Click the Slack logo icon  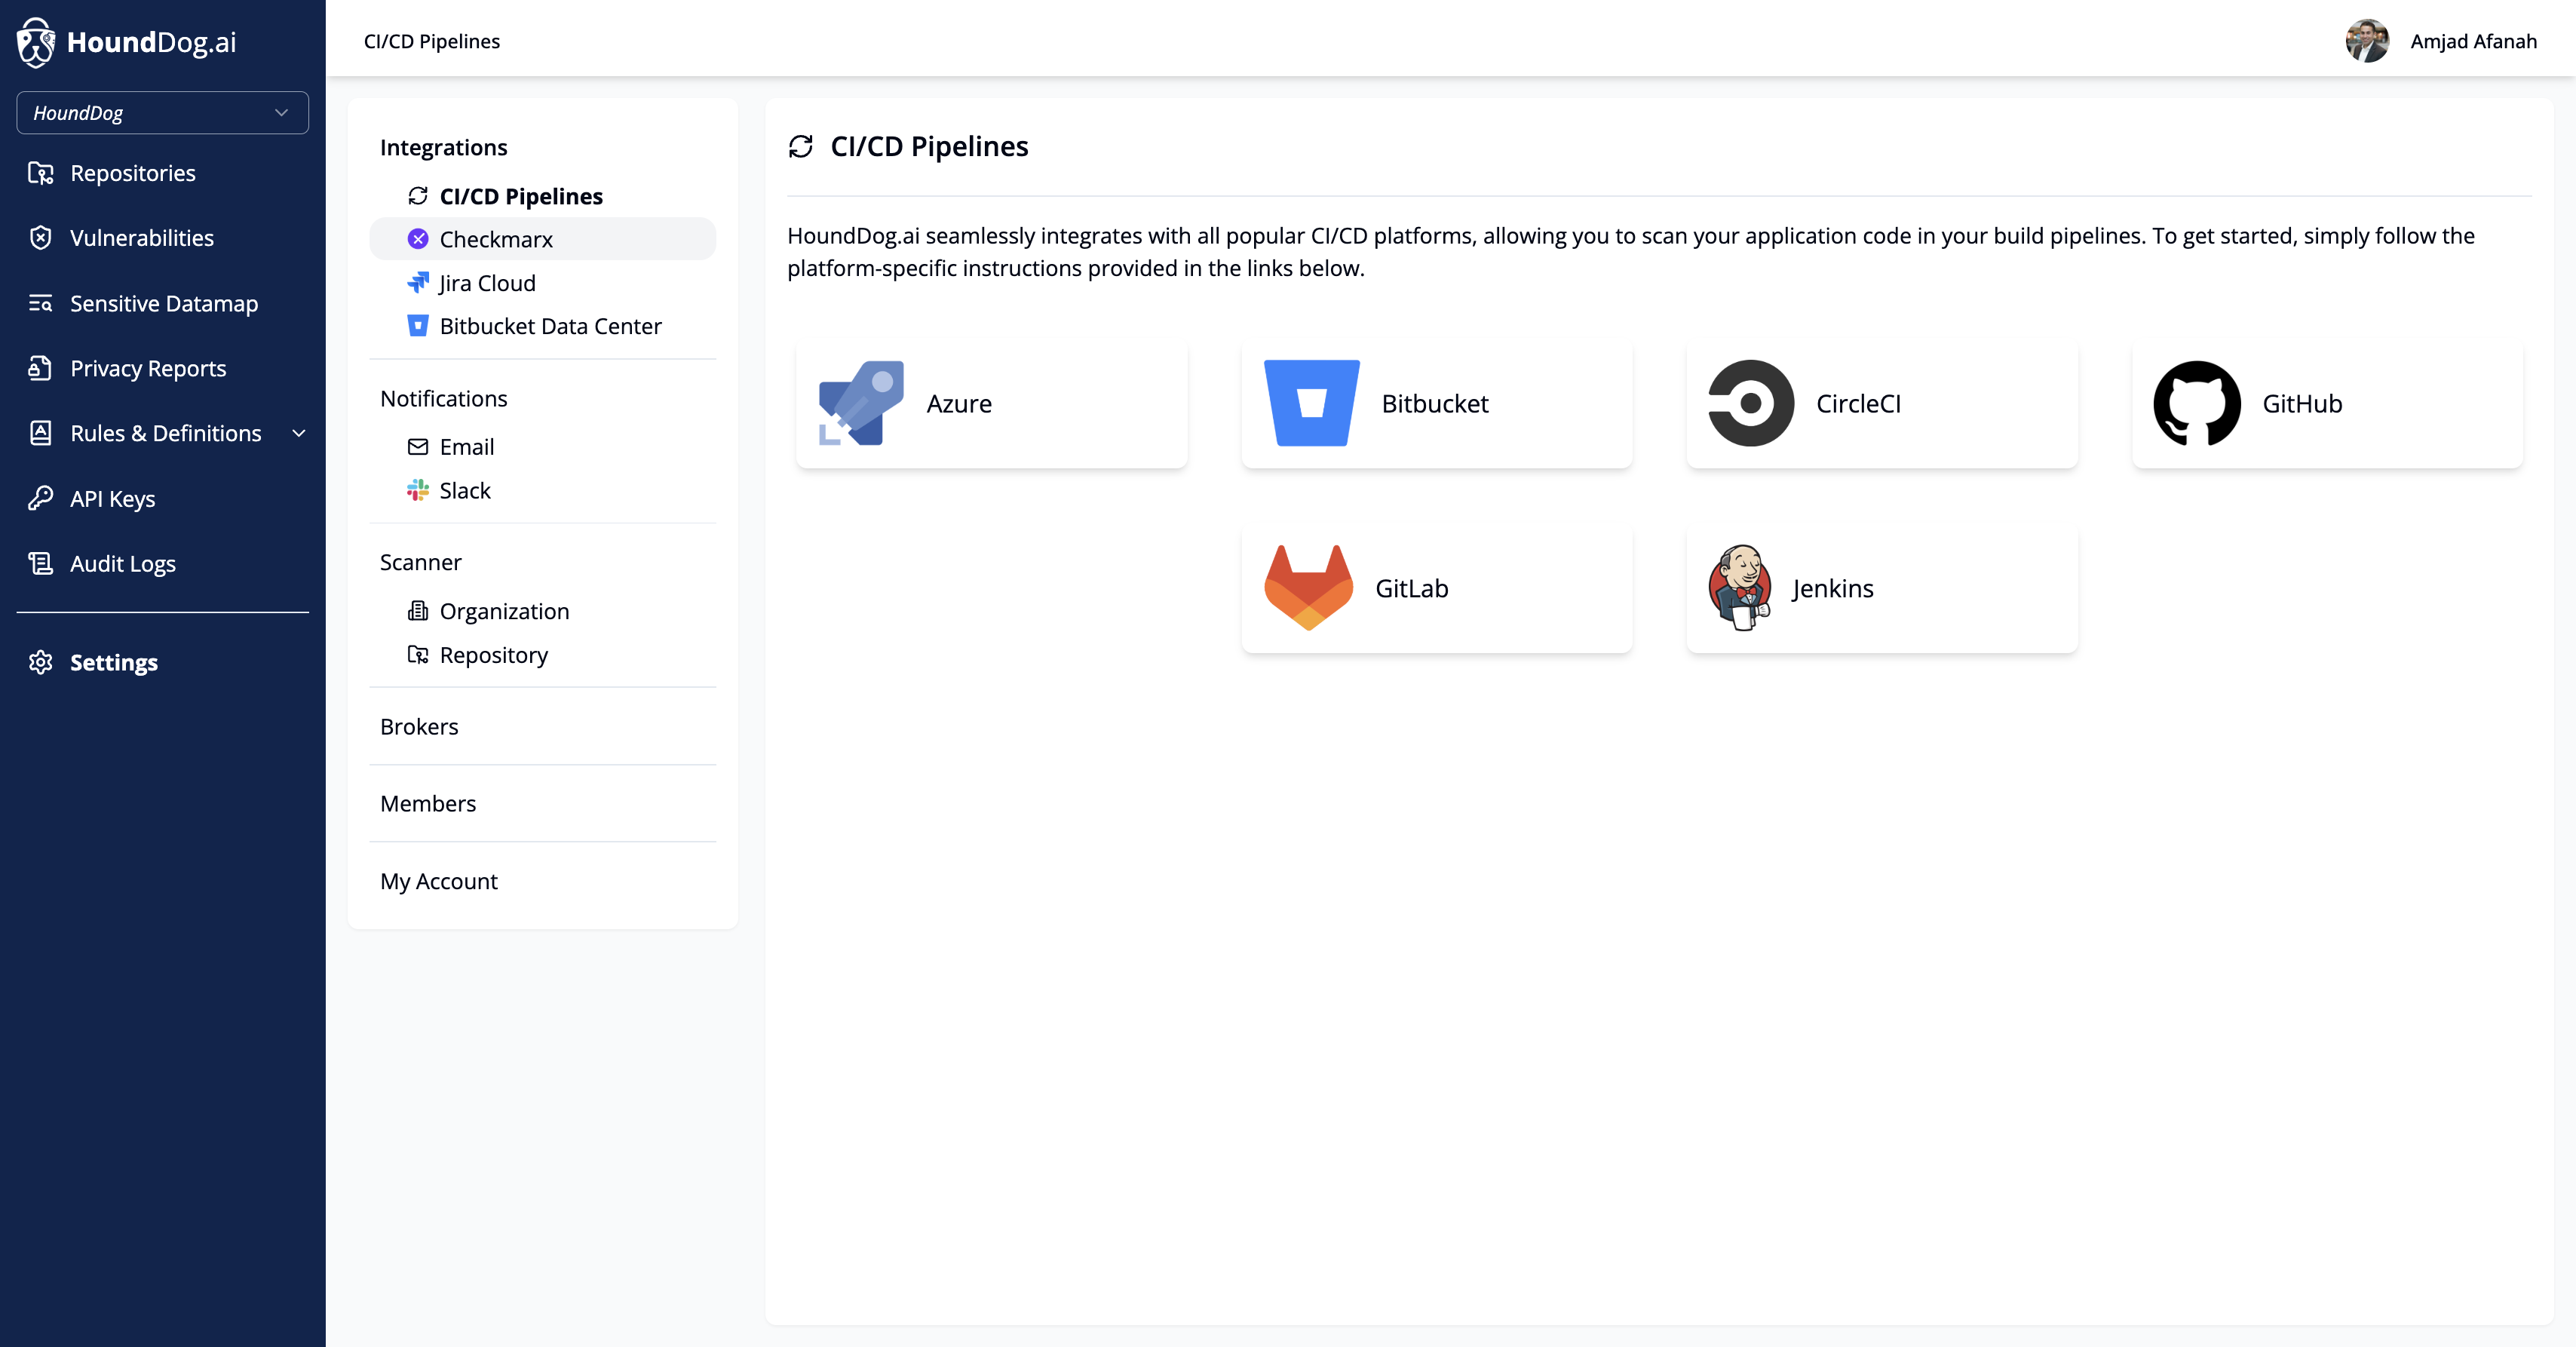418,490
